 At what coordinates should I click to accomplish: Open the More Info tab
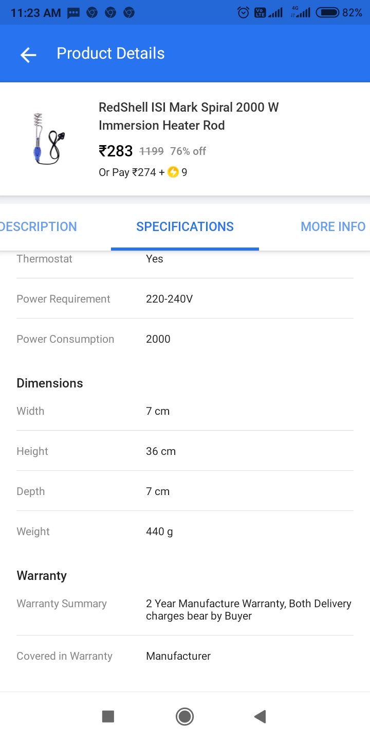point(333,226)
